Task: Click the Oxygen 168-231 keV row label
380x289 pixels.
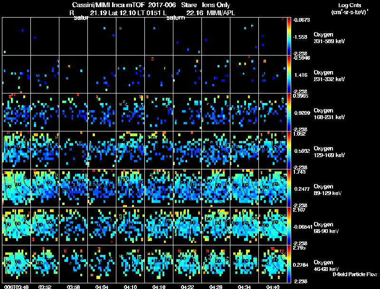Action: (x=329, y=114)
